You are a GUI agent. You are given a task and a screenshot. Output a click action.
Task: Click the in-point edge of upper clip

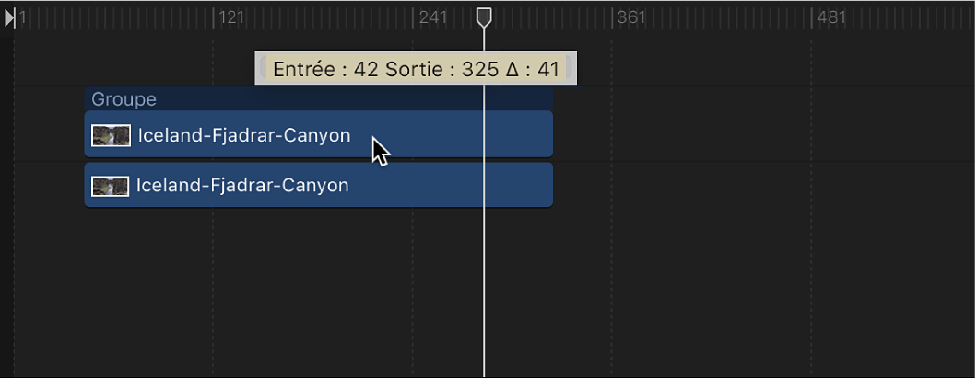(87, 134)
